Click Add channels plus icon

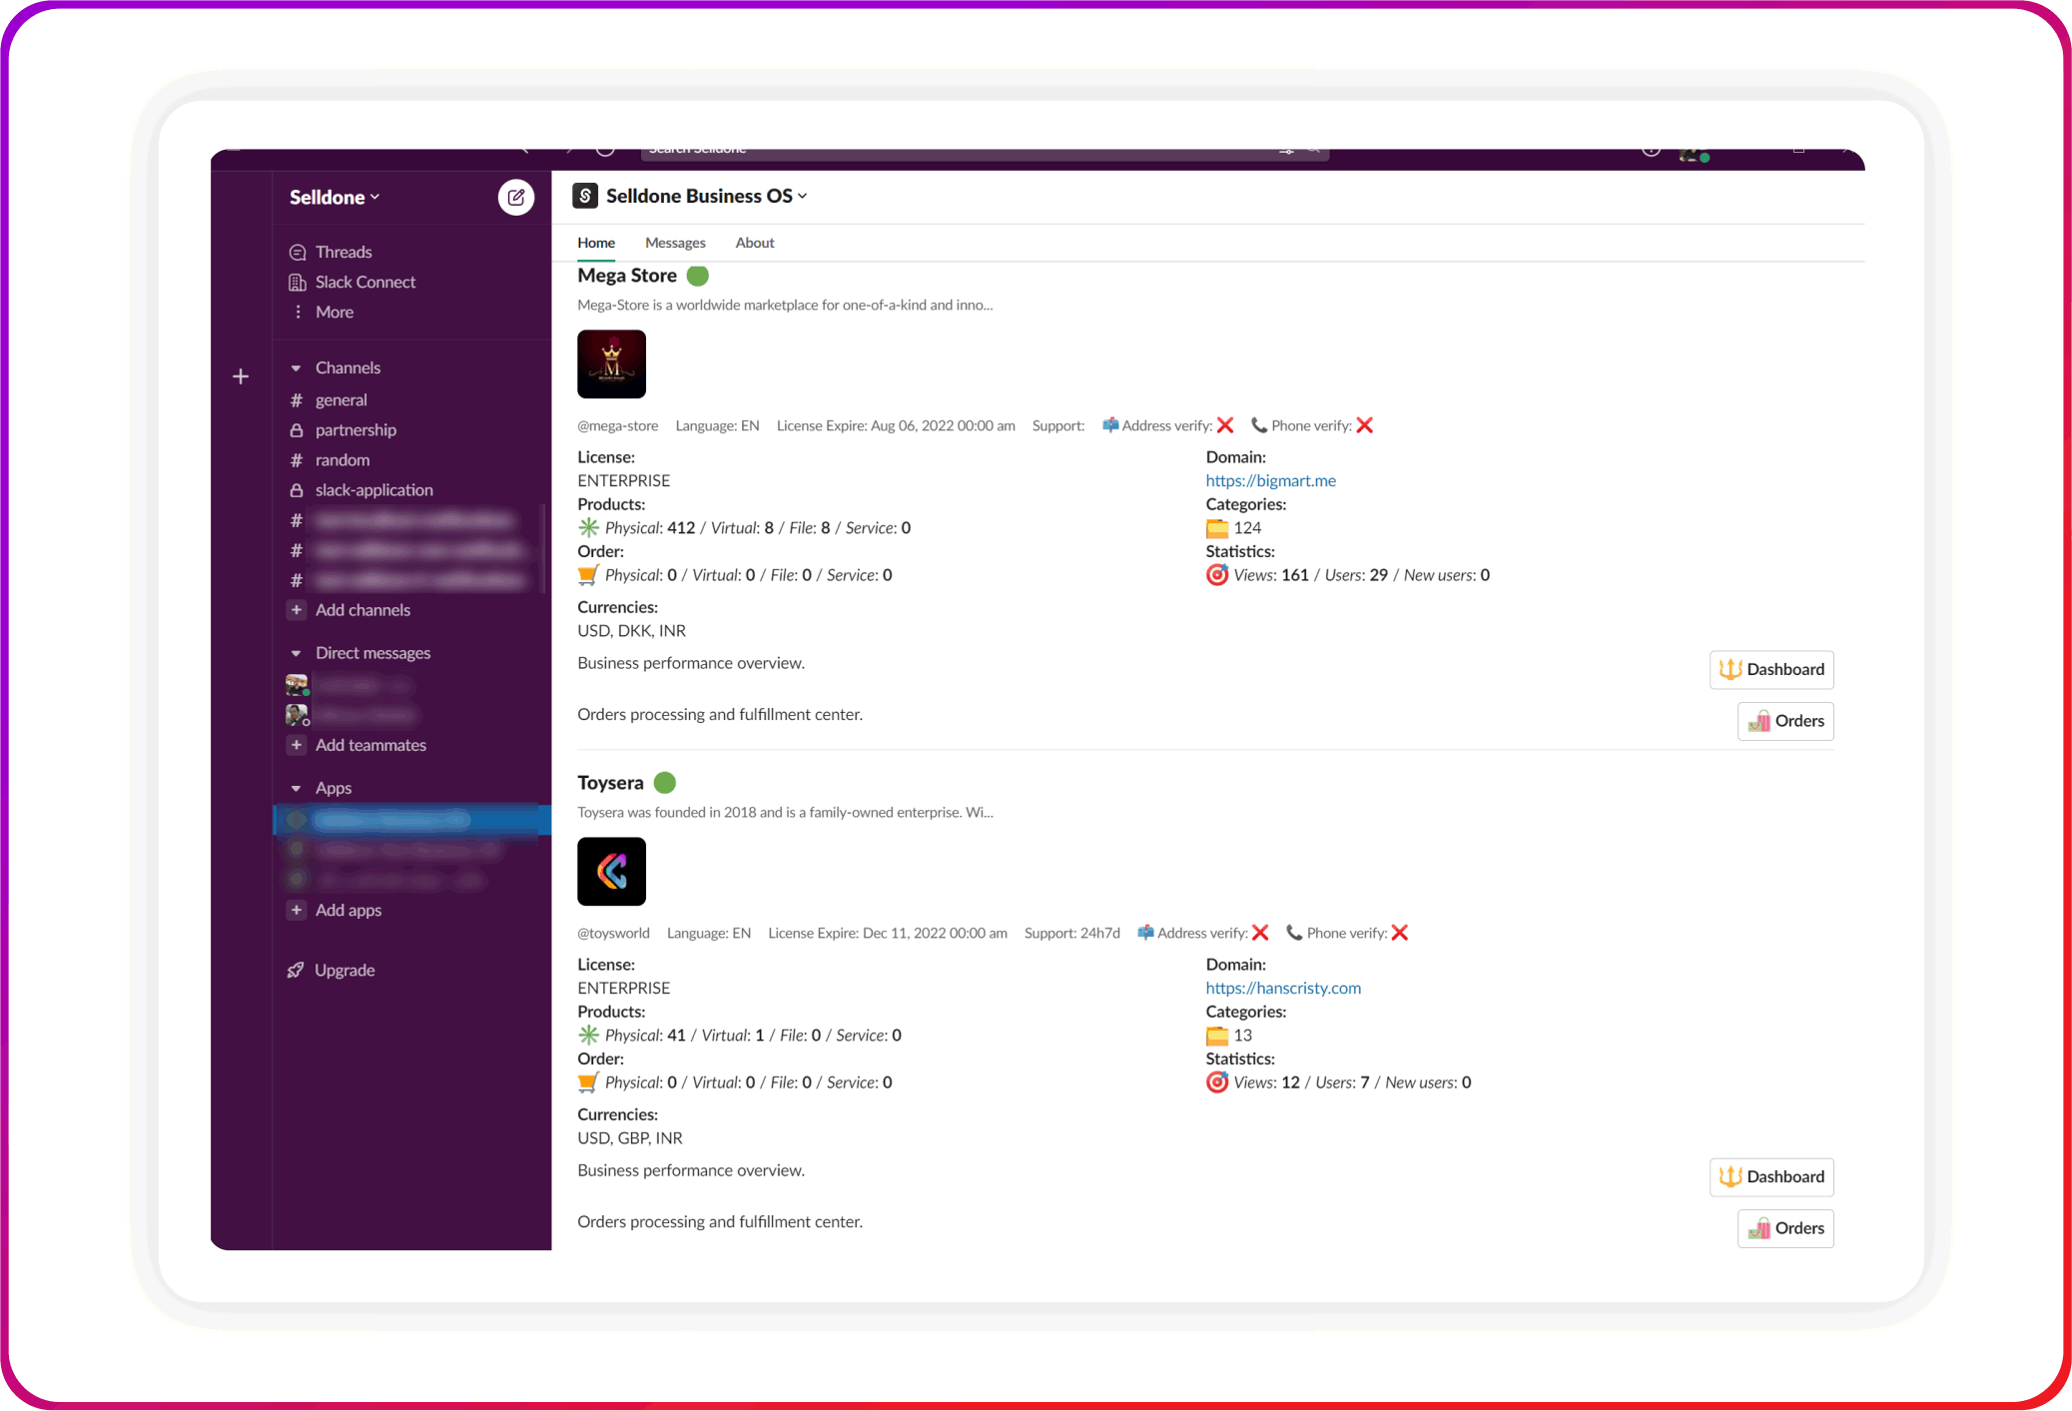[297, 609]
